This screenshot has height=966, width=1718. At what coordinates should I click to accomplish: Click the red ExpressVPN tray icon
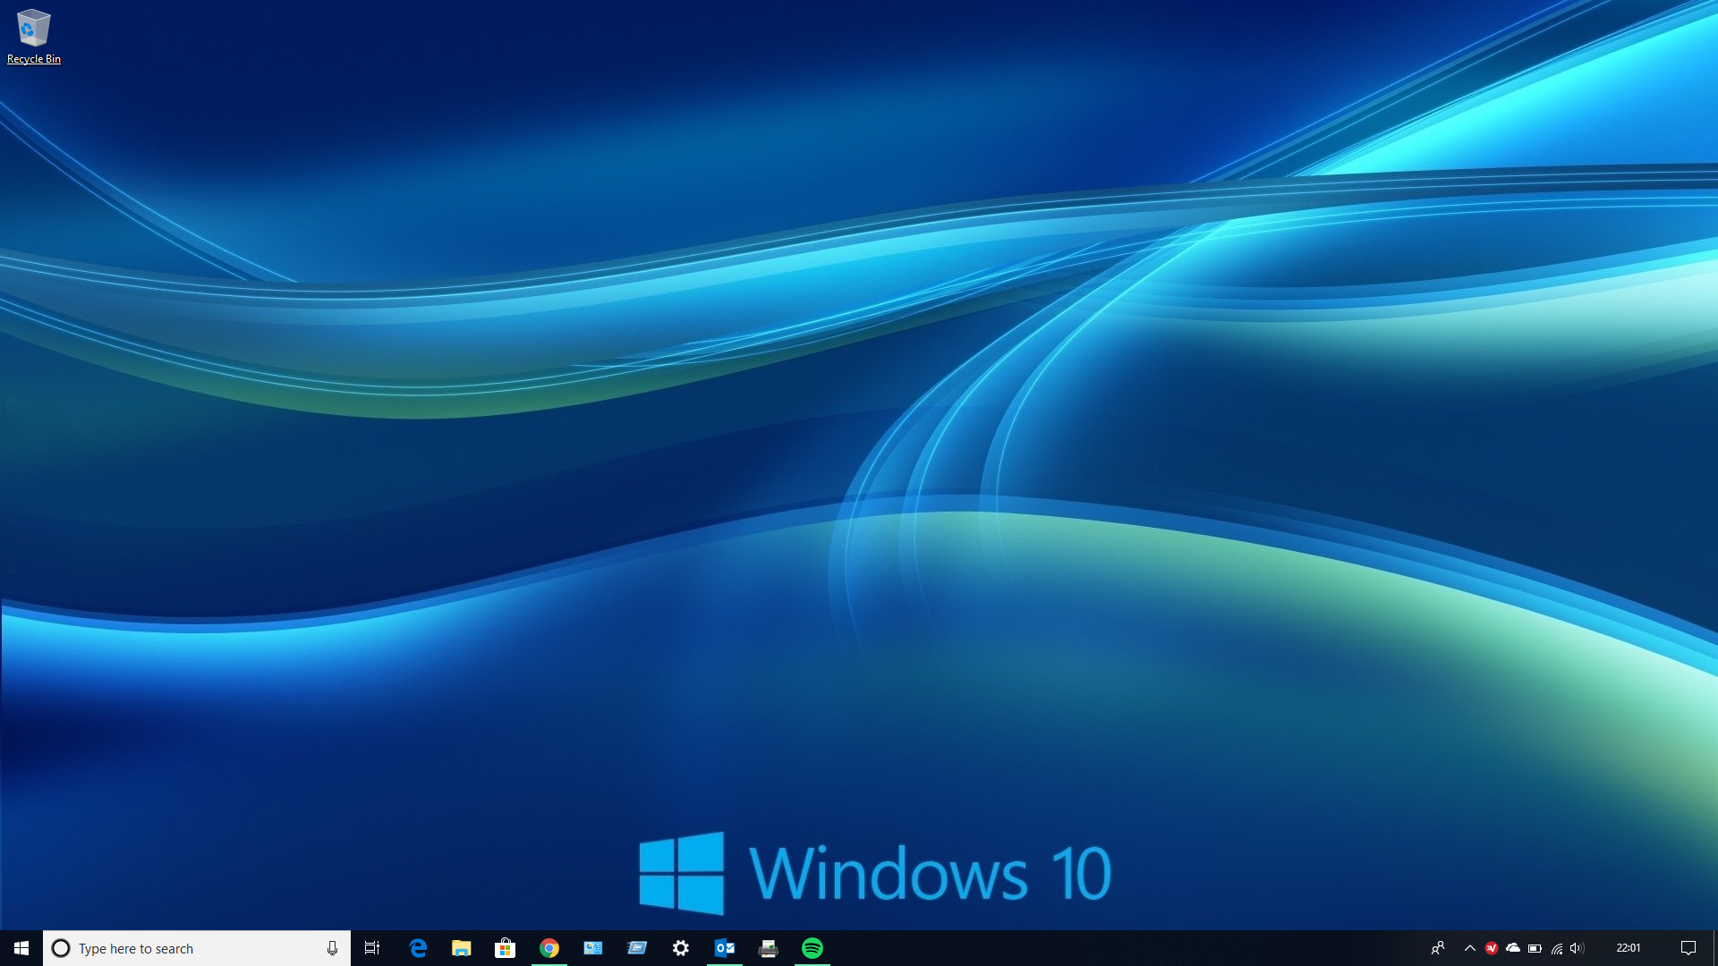tap(1491, 948)
